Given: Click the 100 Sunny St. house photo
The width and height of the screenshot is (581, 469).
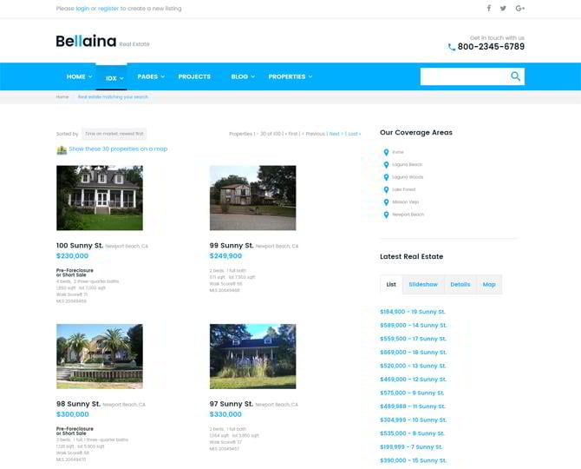Looking at the screenshot, I should [100, 198].
